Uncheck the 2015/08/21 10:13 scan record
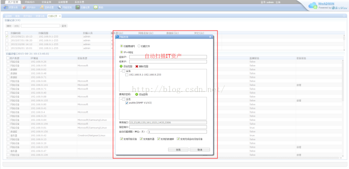The width and height of the screenshot is (349, 169). pyautogui.click(x=7, y=37)
